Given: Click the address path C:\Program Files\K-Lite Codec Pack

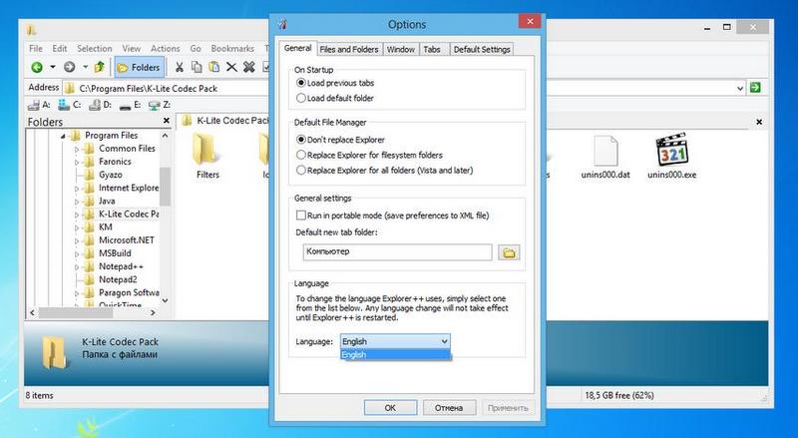Looking at the screenshot, I should (148, 88).
